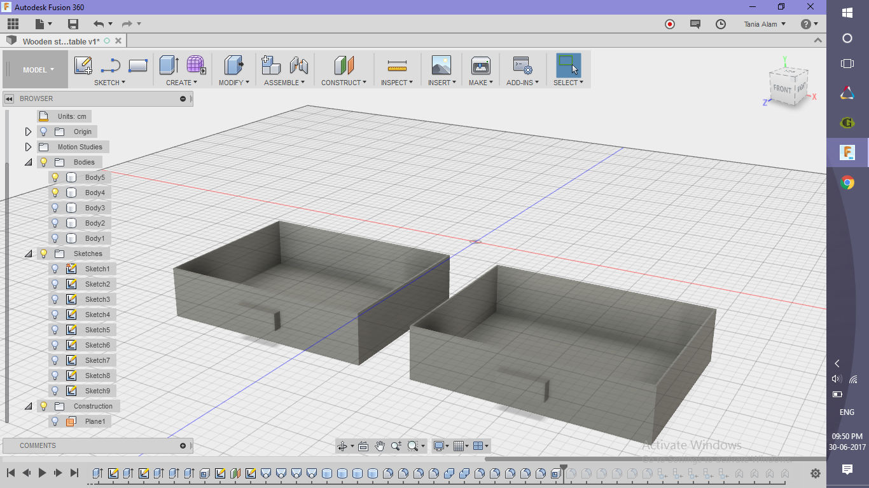Open the Tania Alam account dropdown
The image size is (869, 488).
(765, 24)
